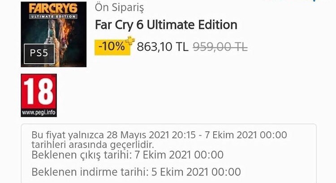Open the Far Cry 6 Ultimate Edition title

pos(166,25)
